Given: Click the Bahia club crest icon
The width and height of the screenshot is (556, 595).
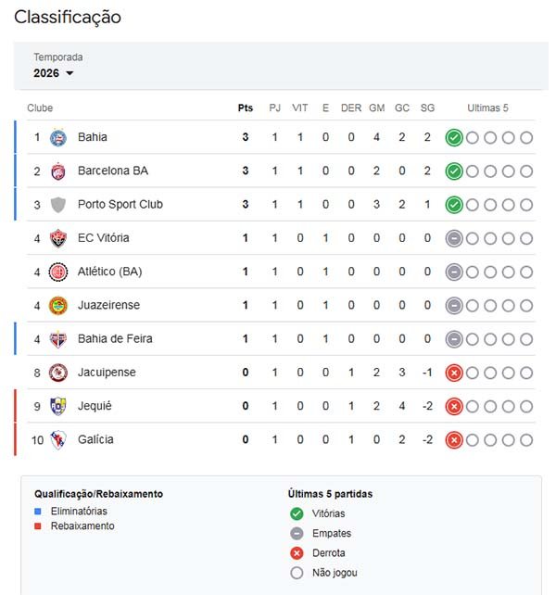Looking at the screenshot, I should coord(58,137).
